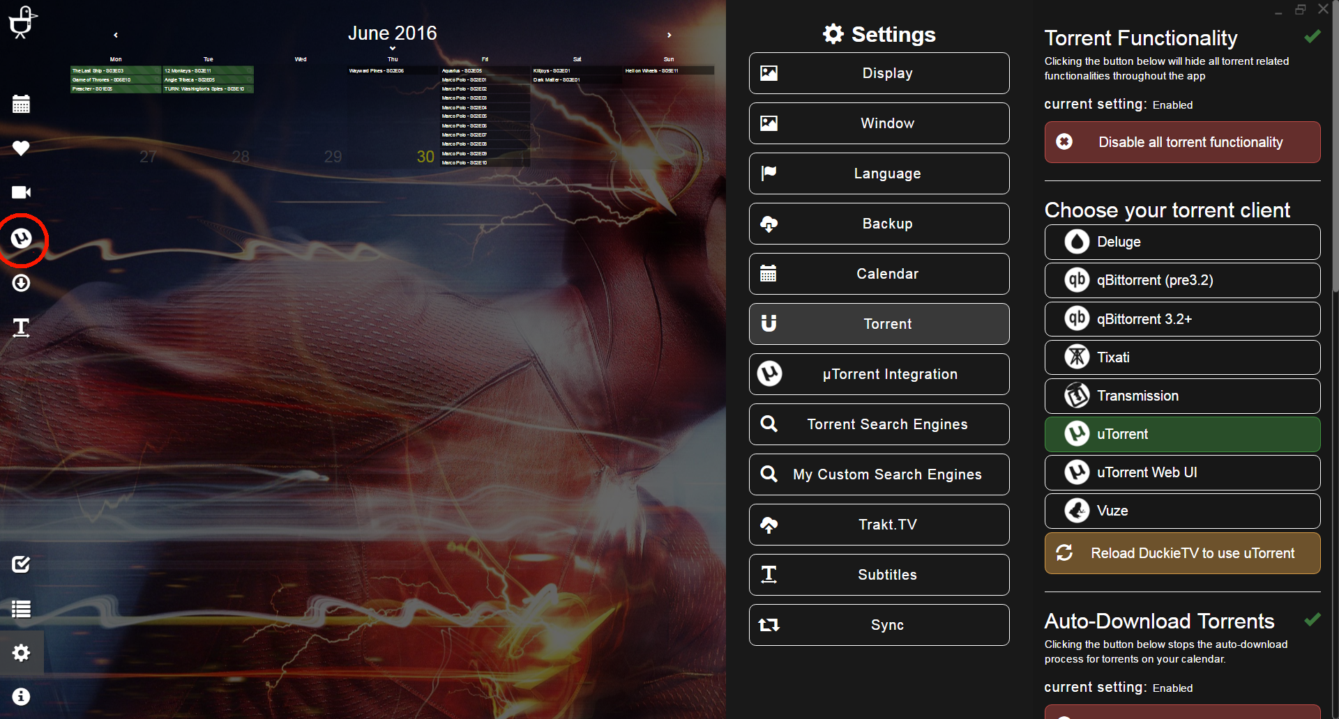Open The Last Ship S03E03 calendar entry
Viewport: 1339px width, 719px height.
pyautogui.click(x=116, y=70)
